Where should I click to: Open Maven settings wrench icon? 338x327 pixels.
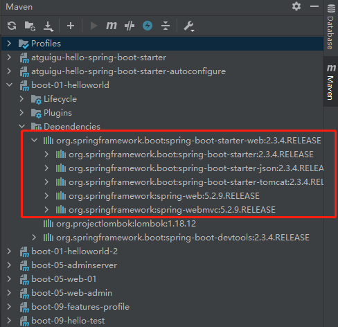coord(189,26)
